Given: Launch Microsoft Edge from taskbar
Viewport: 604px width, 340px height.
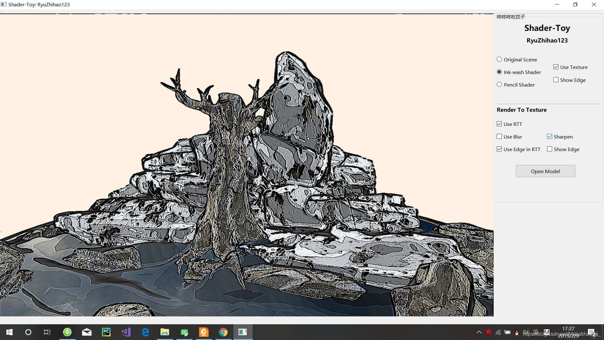Looking at the screenshot, I should (x=145, y=332).
